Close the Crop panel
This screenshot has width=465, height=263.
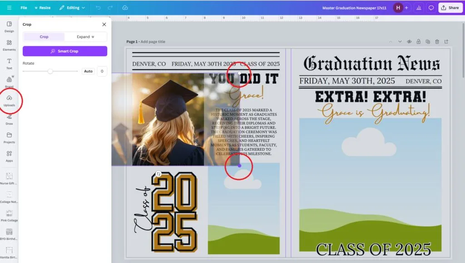click(104, 24)
